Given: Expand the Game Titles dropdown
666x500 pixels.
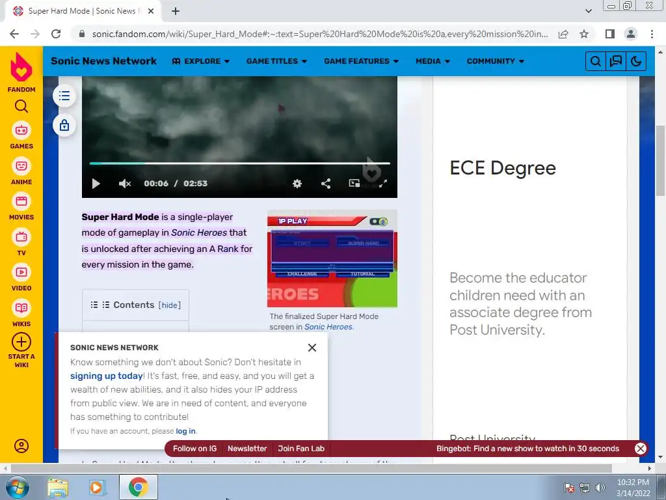Looking at the screenshot, I should click(x=276, y=61).
